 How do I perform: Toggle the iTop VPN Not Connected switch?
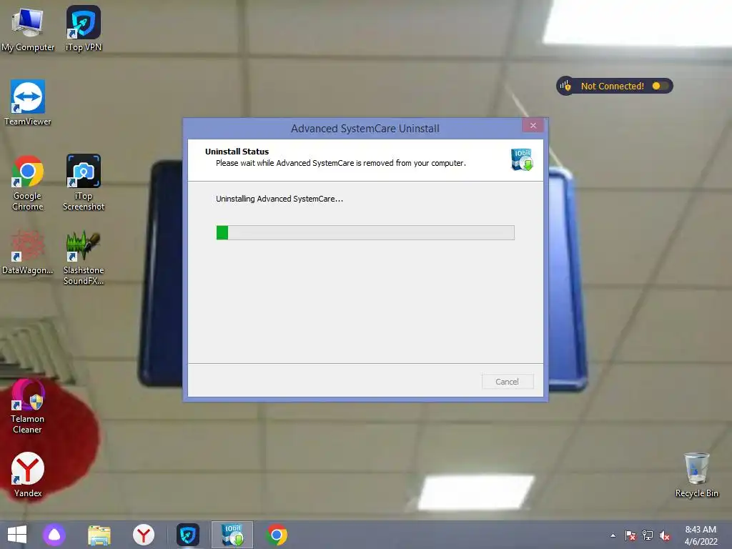(x=660, y=86)
